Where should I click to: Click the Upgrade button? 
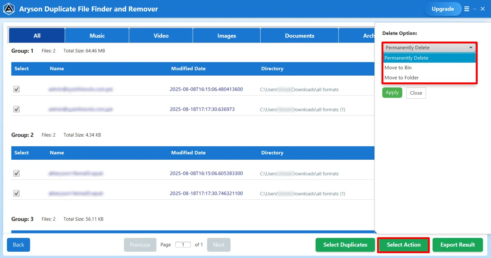tap(443, 9)
